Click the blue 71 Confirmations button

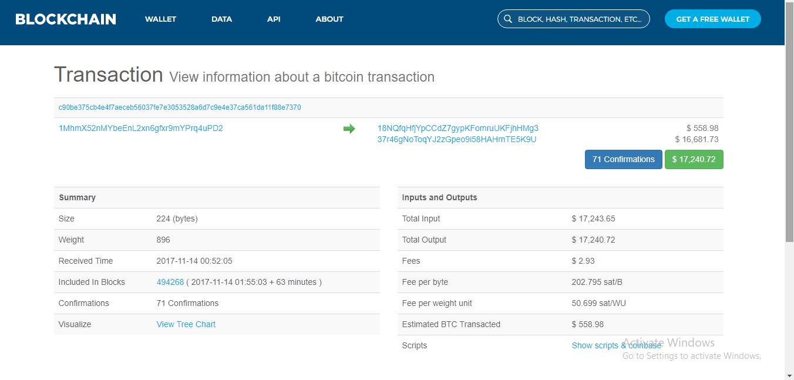(623, 159)
